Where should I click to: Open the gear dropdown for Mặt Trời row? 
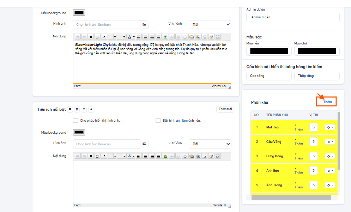[330, 127]
